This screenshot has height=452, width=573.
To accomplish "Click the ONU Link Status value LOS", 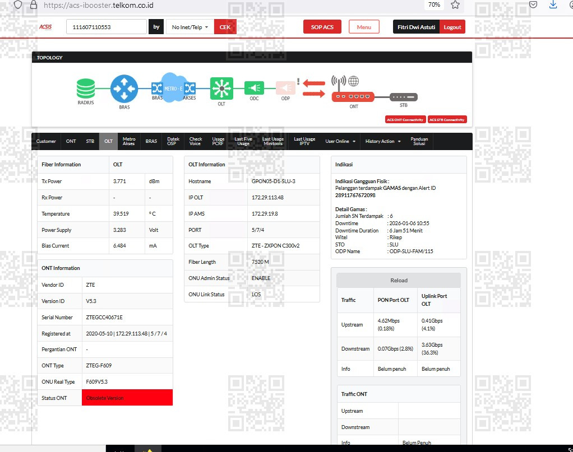I will 256,294.
